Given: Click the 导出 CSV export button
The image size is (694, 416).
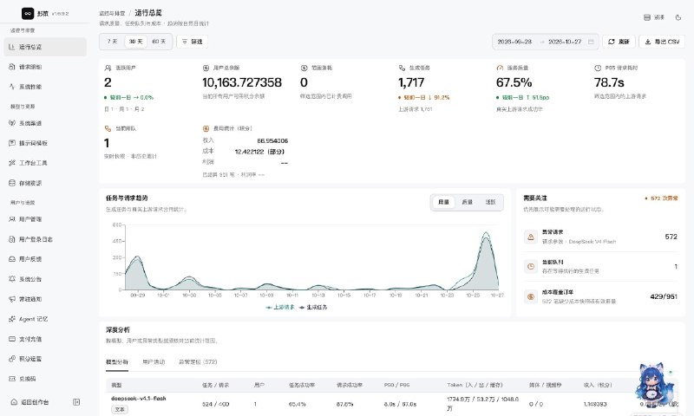Looking at the screenshot, I should (662, 42).
